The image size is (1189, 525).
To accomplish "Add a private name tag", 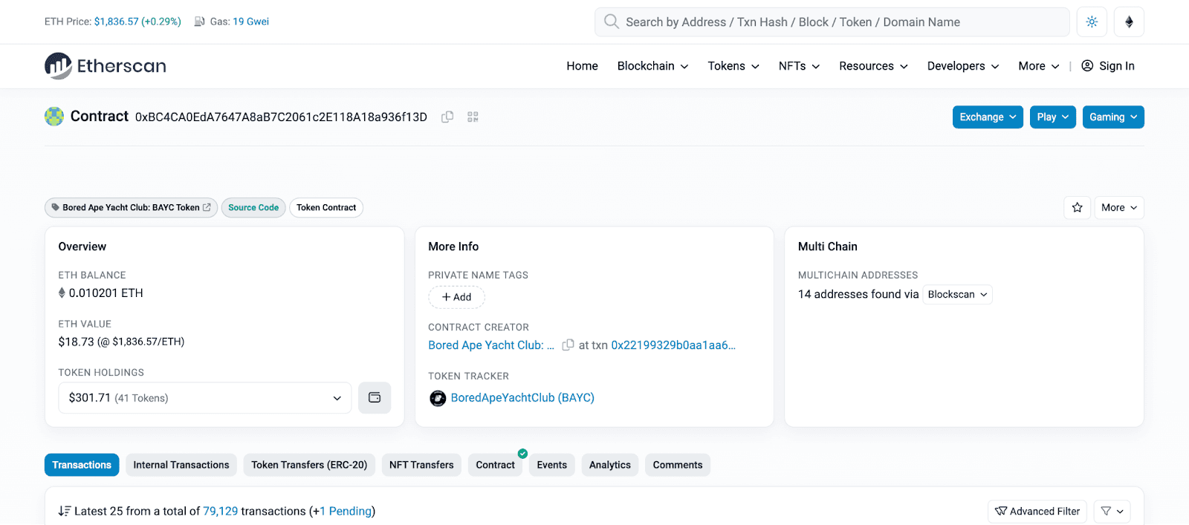I will 456,297.
